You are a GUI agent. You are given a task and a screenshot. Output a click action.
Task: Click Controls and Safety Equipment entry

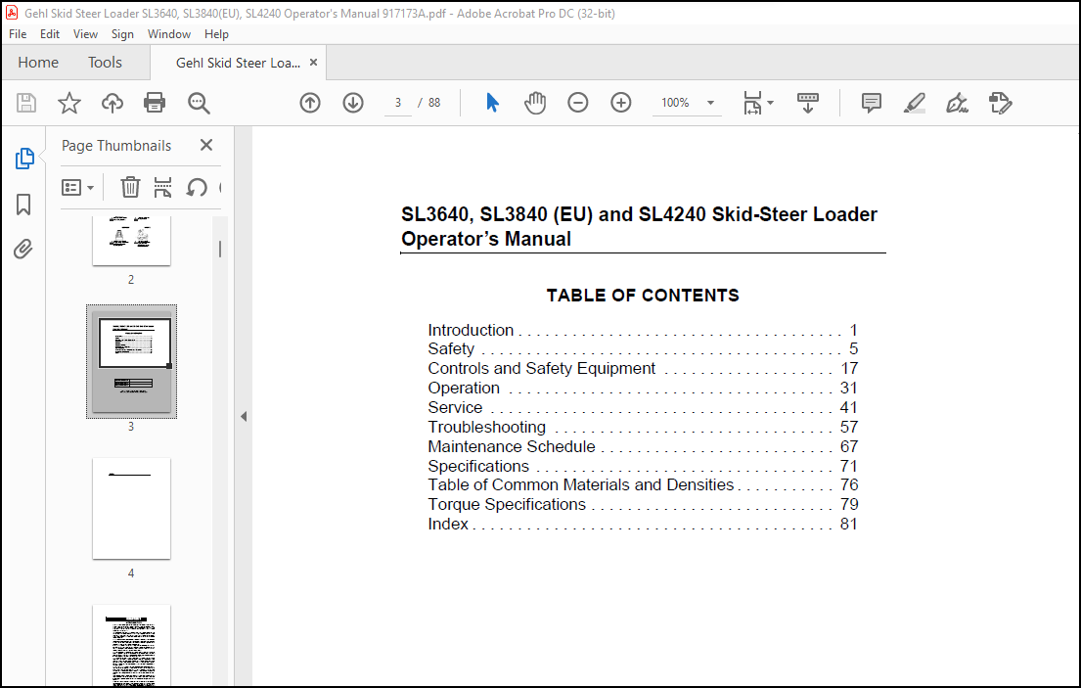(x=643, y=368)
